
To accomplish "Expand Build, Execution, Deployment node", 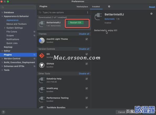I will coord(2,62).
